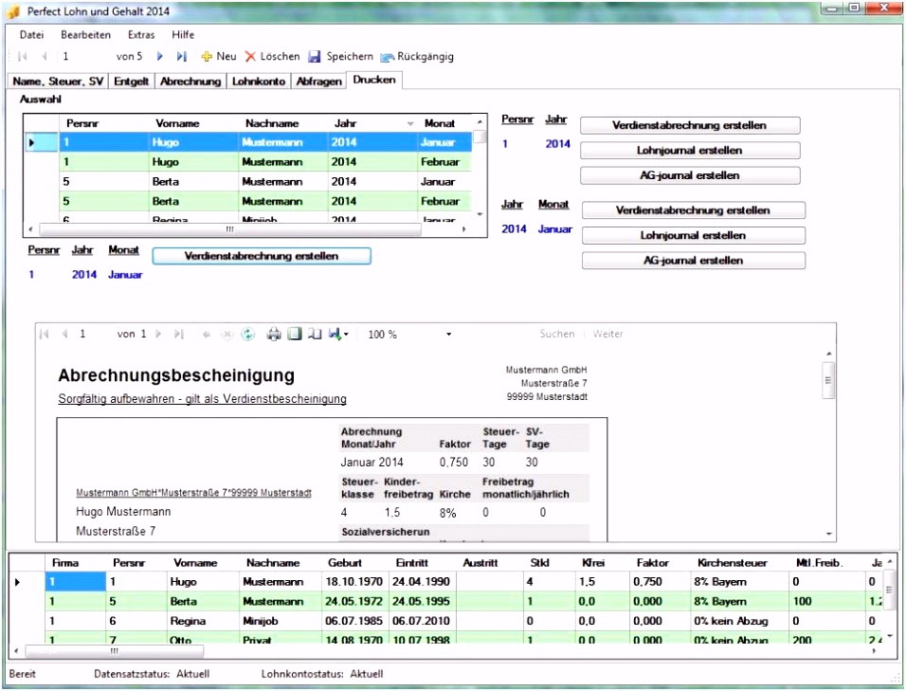Go to next record in main toolbar
Image resolution: width=906 pixels, height=691 pixels.
pos(160,57)
